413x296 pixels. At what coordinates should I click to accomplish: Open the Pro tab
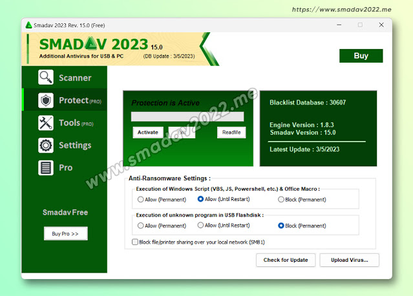(65, 168)
